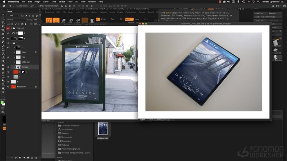Image resolution: width=287 pixels, height=161 pixels.
Task: Select the Healing Brush tool
Action: tap(3, 42)
